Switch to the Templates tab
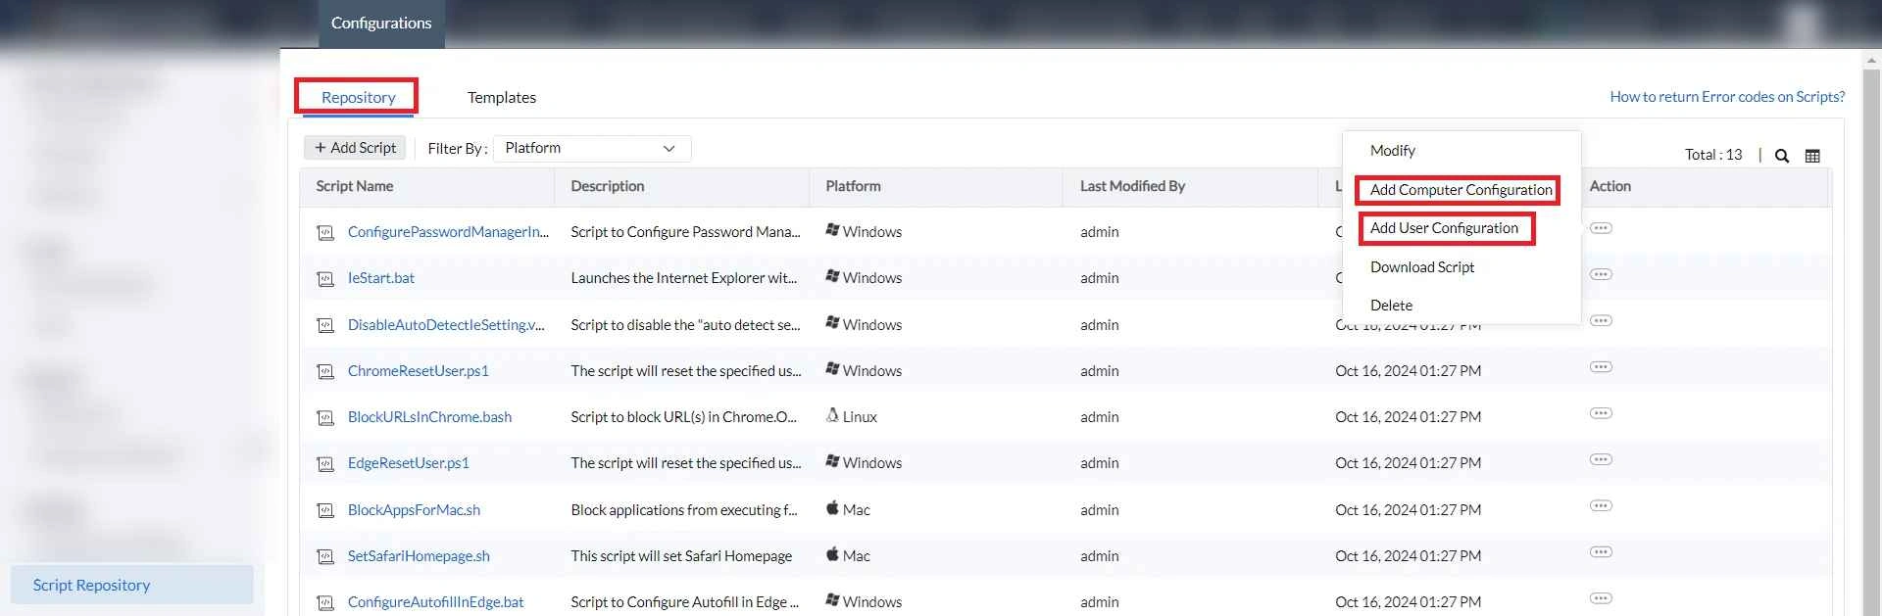 [502, 97]
